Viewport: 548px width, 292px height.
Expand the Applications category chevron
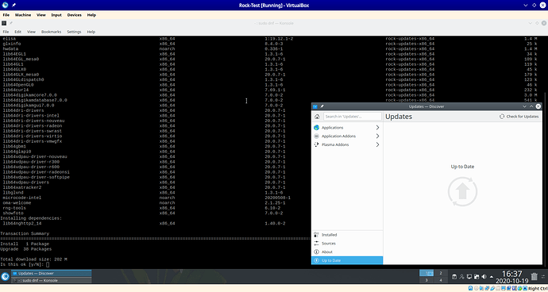(377, 128)
